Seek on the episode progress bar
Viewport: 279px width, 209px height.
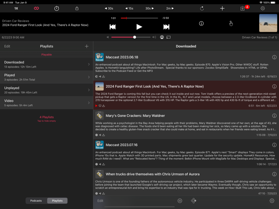pos(139,18)
